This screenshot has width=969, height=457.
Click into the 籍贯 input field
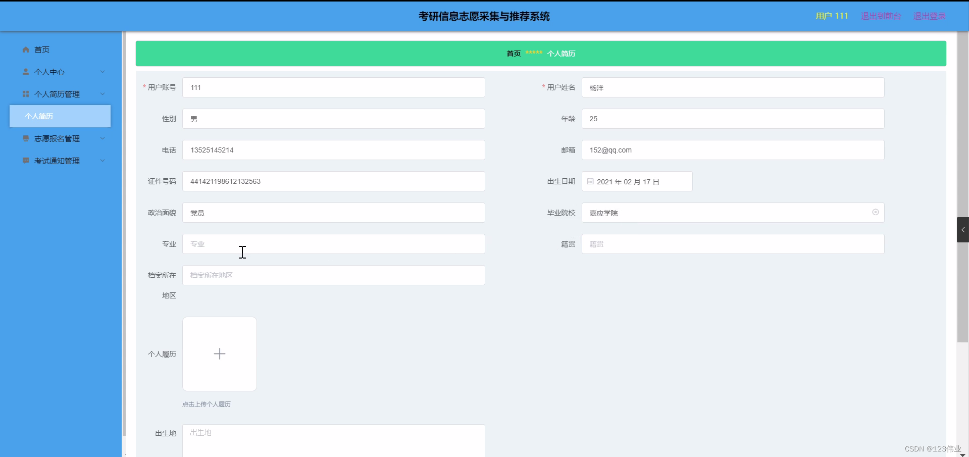tap(733, 244)
